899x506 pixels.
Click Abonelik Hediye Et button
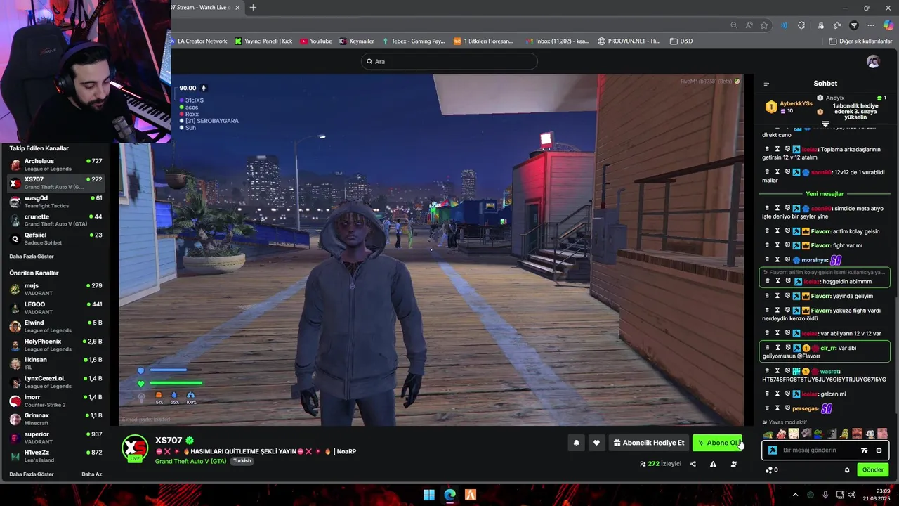[648, 443]
